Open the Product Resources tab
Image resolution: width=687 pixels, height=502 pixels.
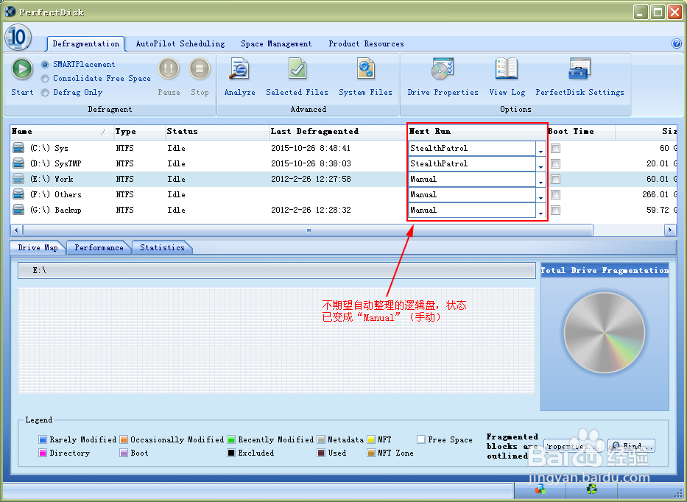(366, 44)
